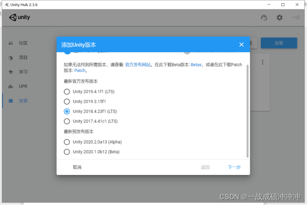Open the account menu at top right
The width and height of the screenshot is (307, 205).
tap(296, 18)
